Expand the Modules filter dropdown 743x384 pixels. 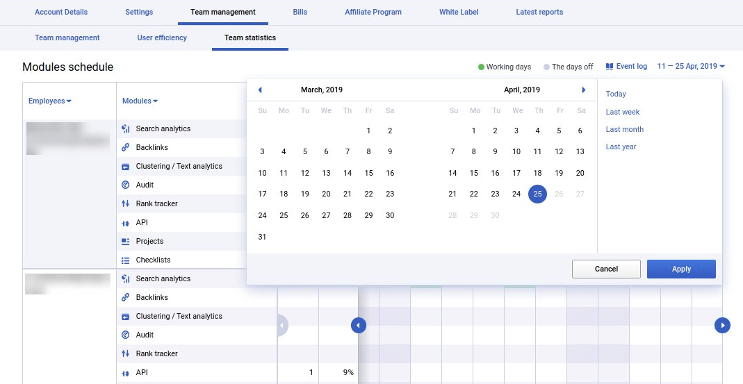click(140, 101)
